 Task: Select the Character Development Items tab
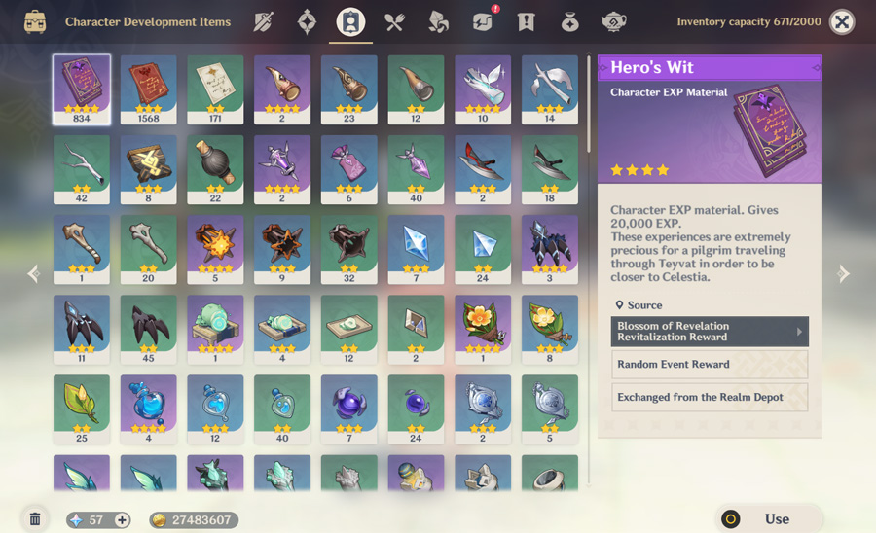[350, 22]
